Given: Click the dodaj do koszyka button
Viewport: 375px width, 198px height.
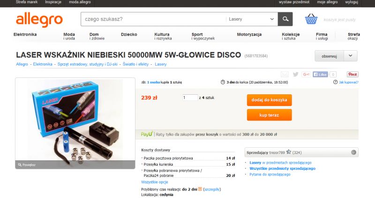Looking at the screenshot, I should 269,100.
